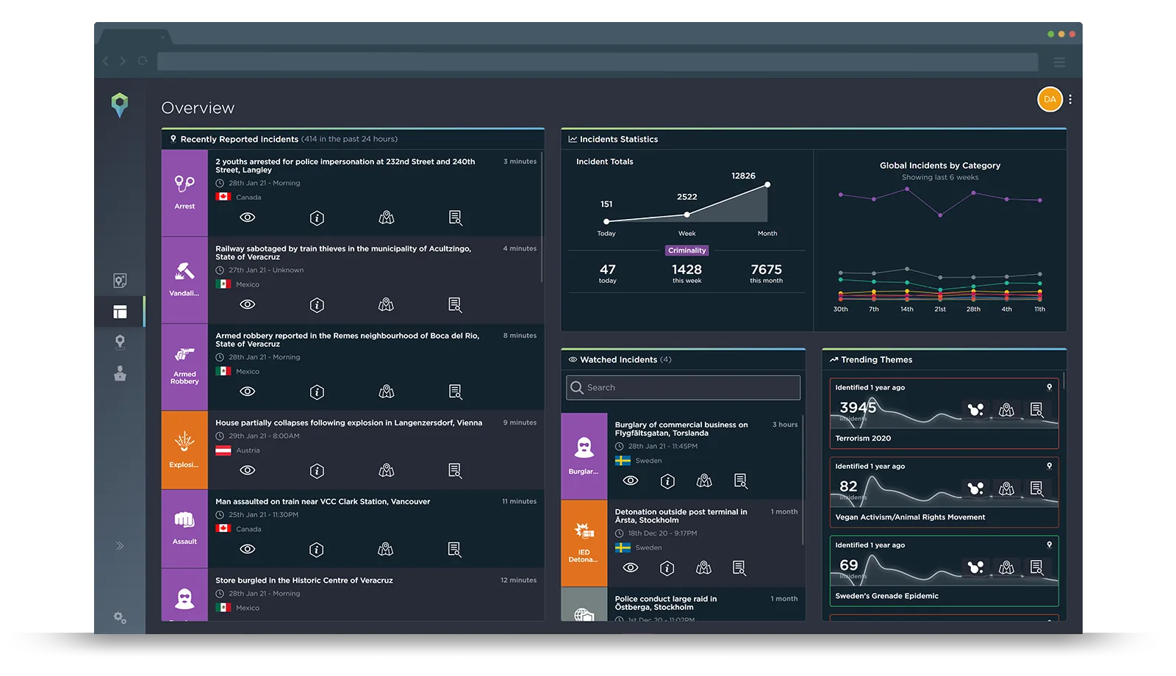Open report for Acultzingo railway sabotage incident
Screen dimensions: 1176x676
click(456, 304)
